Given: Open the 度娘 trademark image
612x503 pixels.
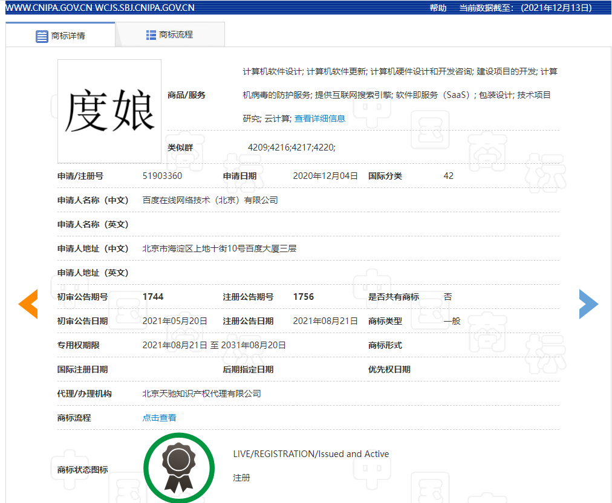Looking at the screenshot, I should click(x=109, y=111).
